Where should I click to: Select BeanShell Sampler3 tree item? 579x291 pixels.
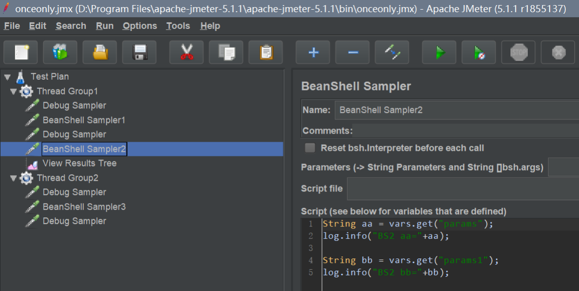coord(84,207)
